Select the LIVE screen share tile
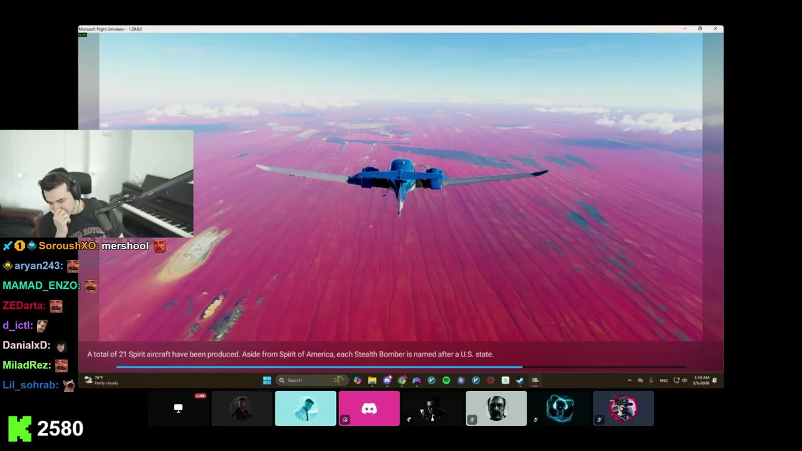Screen dimensions: 802x451 coord(178,408)
